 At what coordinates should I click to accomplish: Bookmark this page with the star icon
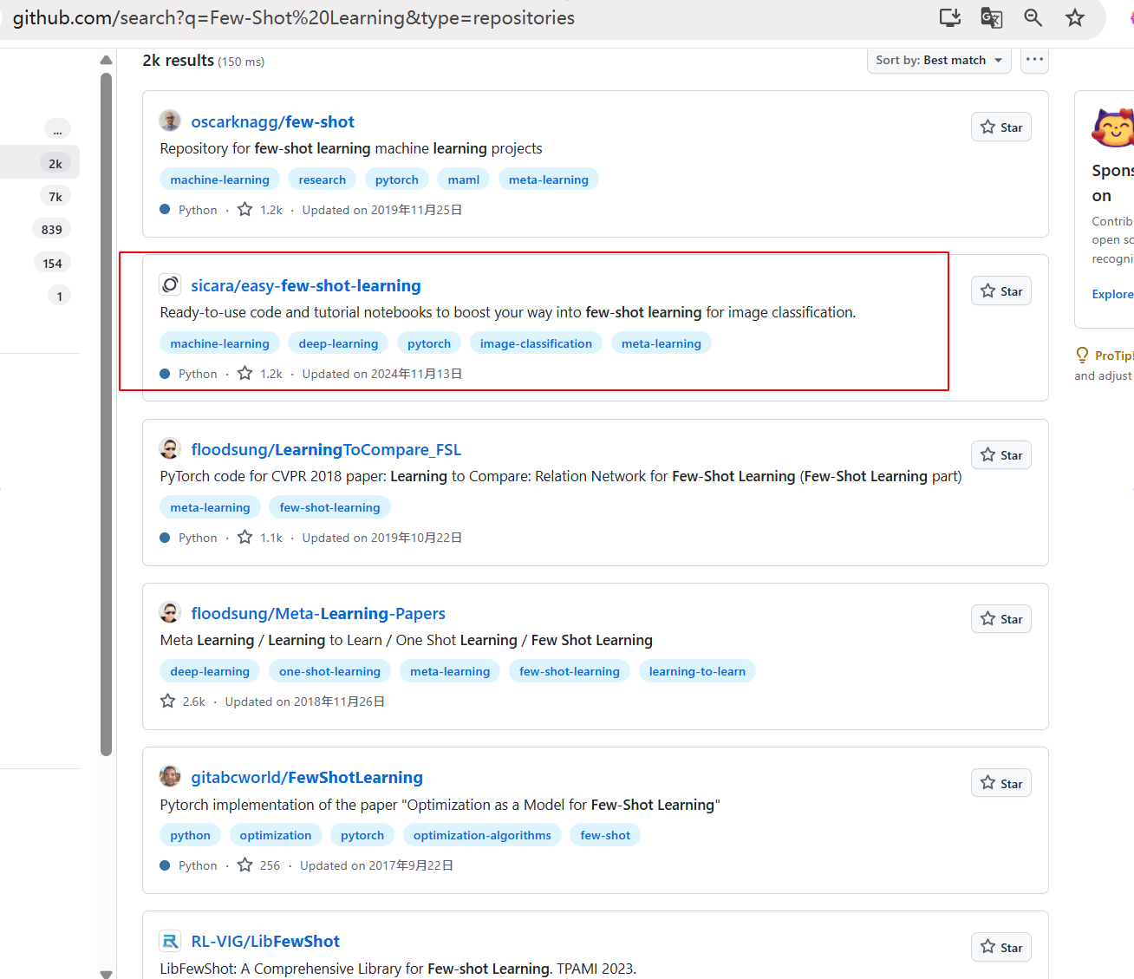(1075, 17)
